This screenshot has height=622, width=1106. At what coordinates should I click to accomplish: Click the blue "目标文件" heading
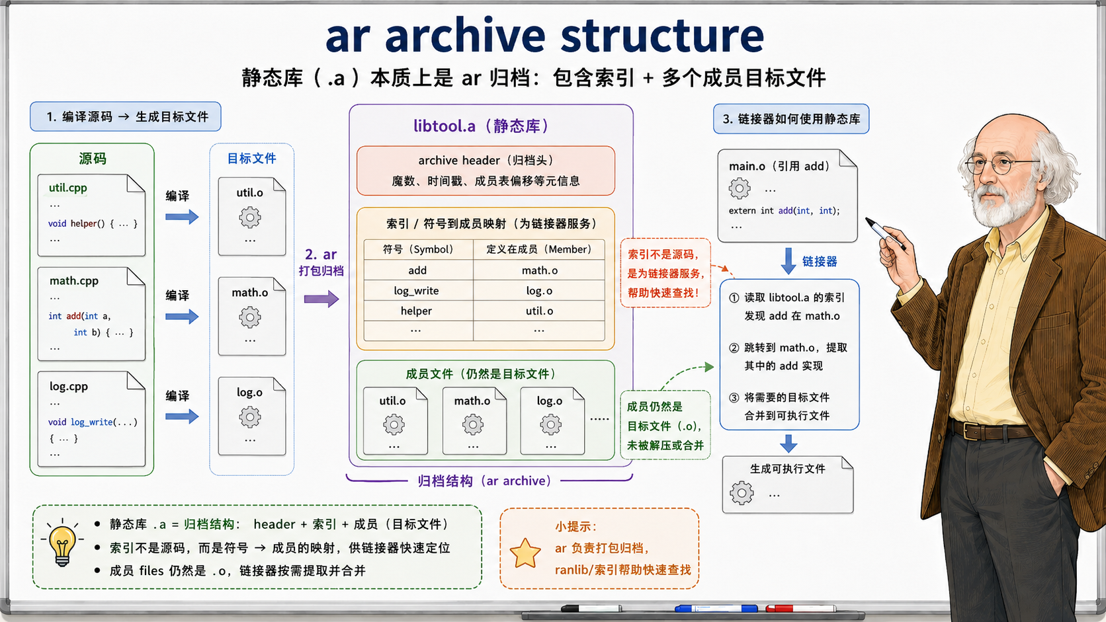point(252,159)
